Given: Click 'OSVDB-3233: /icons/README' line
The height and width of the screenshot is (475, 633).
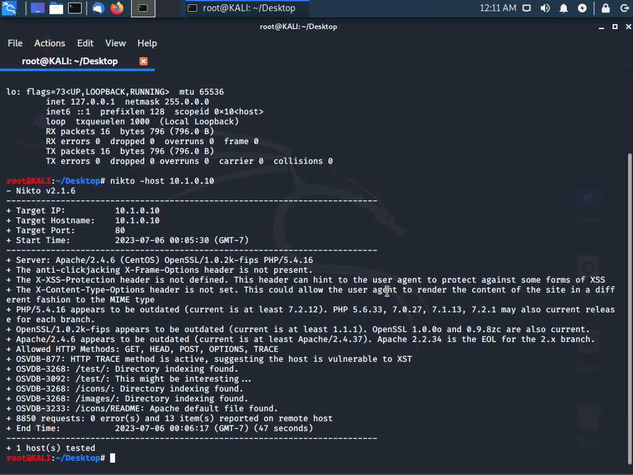Looking at the screenshot, I should 142,409.
